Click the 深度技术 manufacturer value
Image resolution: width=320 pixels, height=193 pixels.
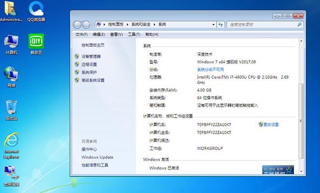pyautogui.click(x=204, y=54)
